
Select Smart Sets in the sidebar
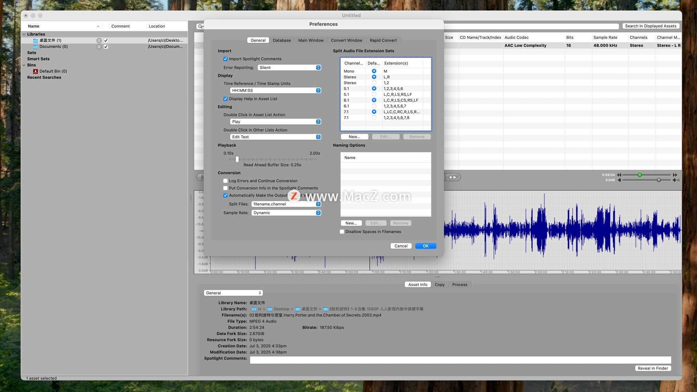(38, 59)
